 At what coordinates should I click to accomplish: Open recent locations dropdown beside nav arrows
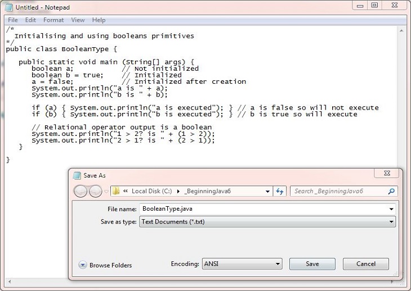pyautogui.click(x=106, y=192)
